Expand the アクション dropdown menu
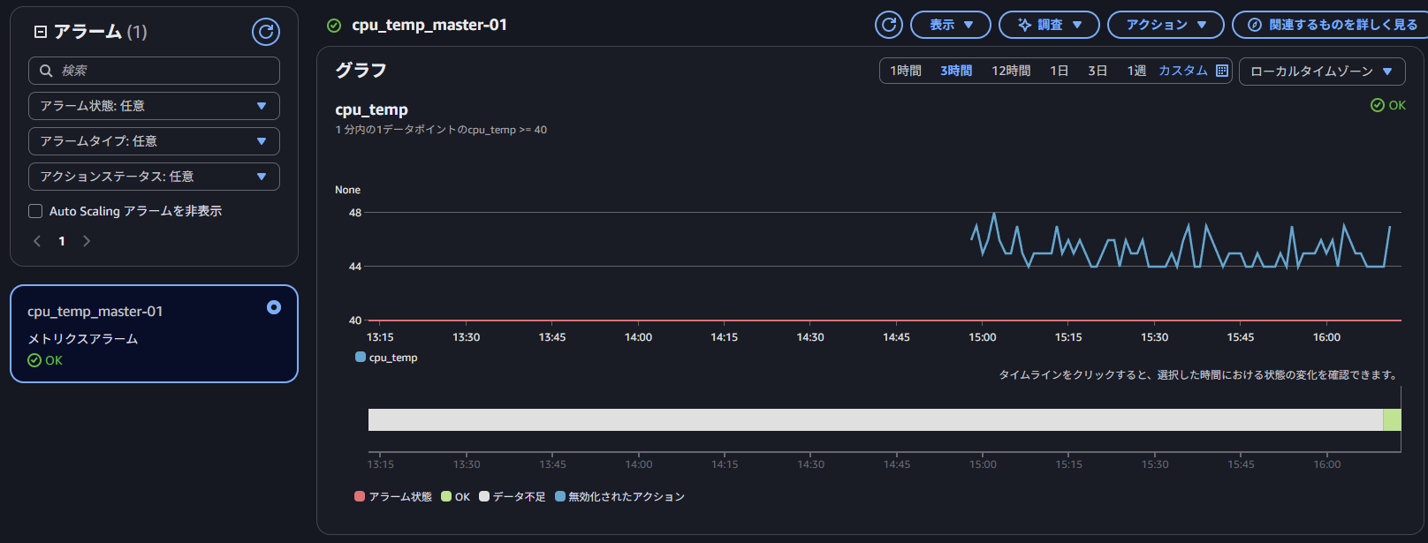 1166,25
